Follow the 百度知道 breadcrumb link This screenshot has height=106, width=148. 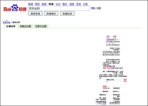tap(6, 22)
